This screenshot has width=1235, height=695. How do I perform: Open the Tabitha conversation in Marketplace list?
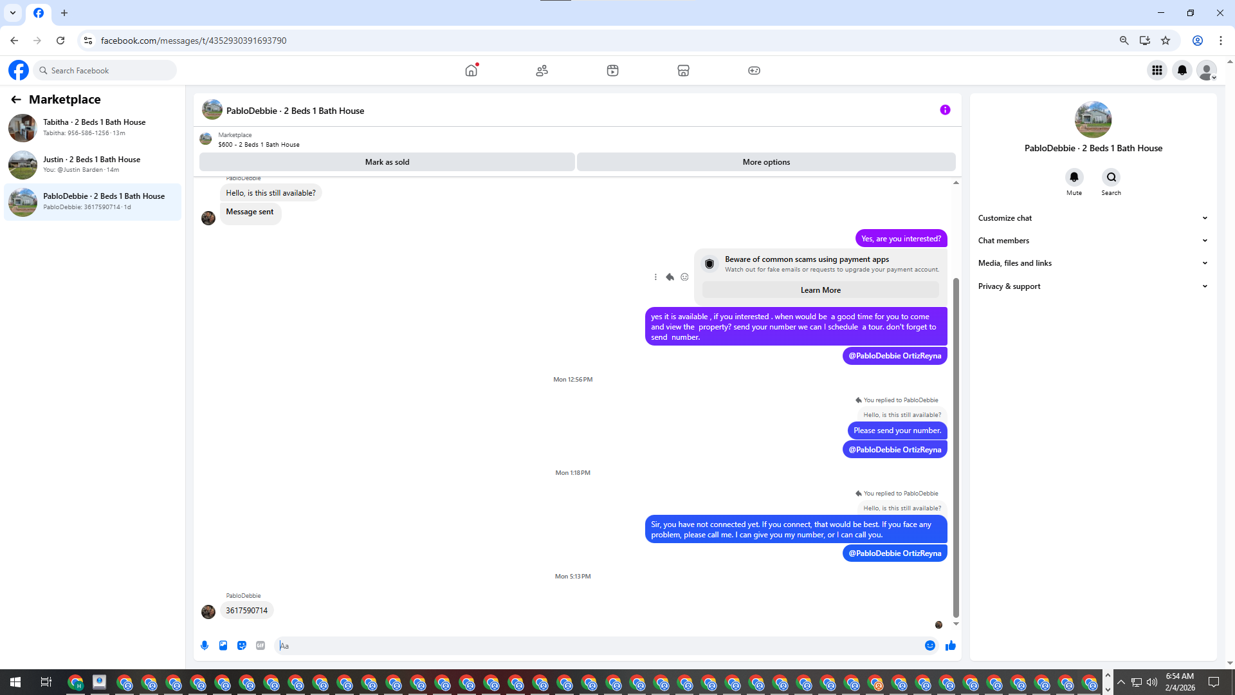pos(93,127)
